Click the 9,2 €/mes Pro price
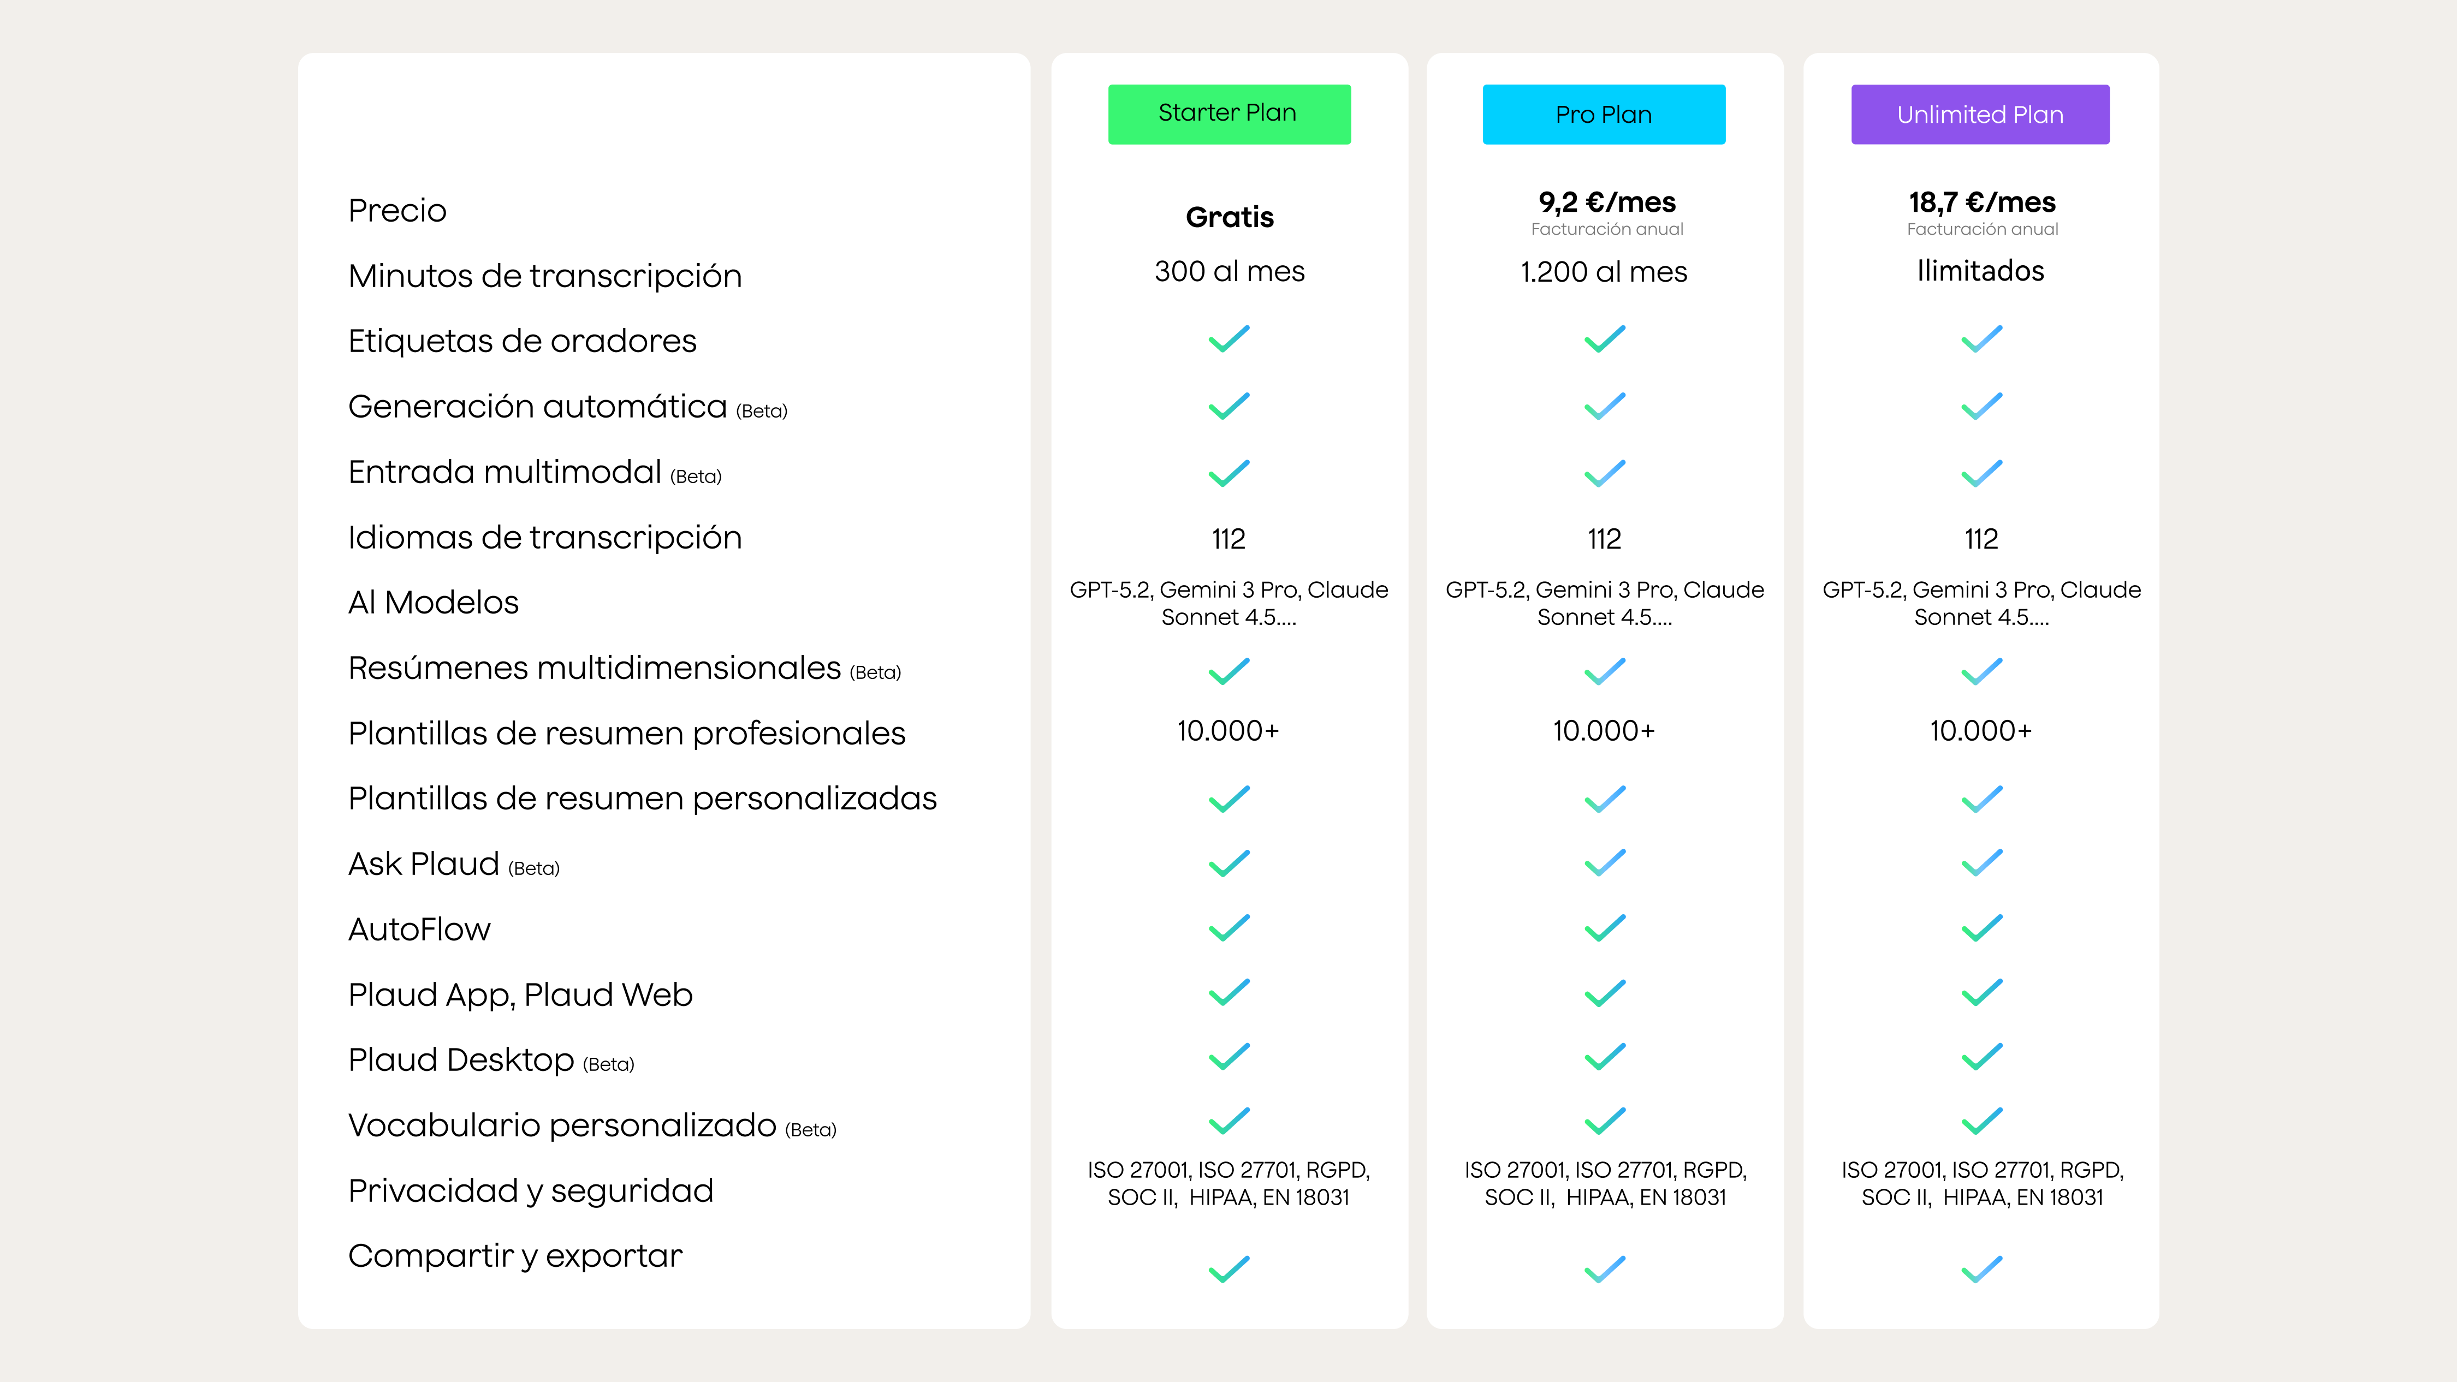This screenshot has height=1382, width=2457. tap(1606, 202)
